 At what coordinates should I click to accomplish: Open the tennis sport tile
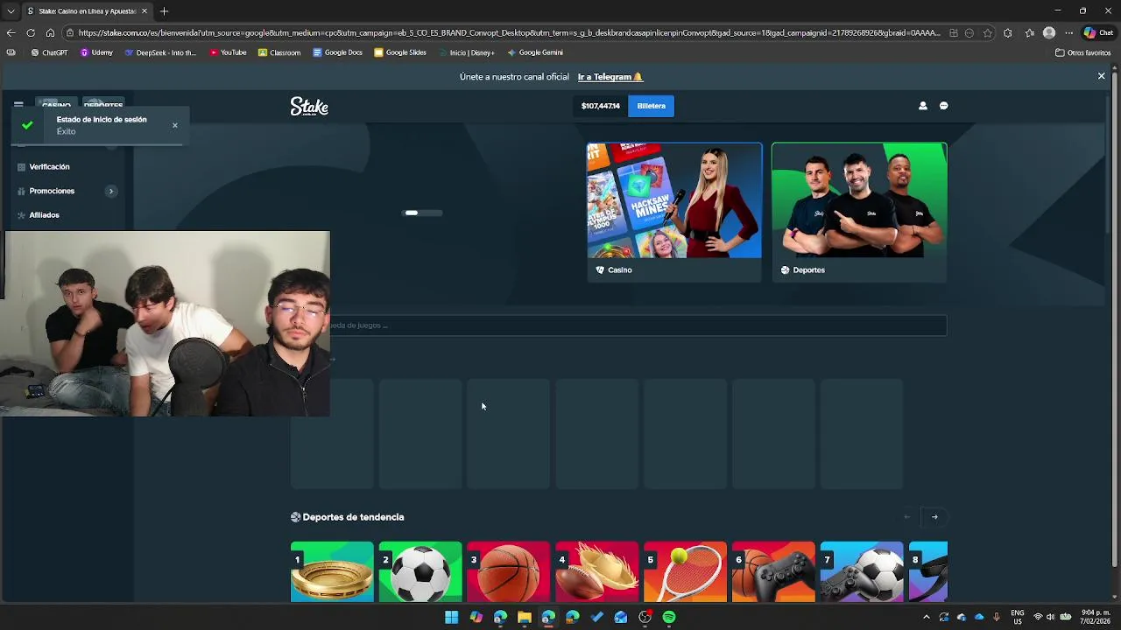click(685, 572)
